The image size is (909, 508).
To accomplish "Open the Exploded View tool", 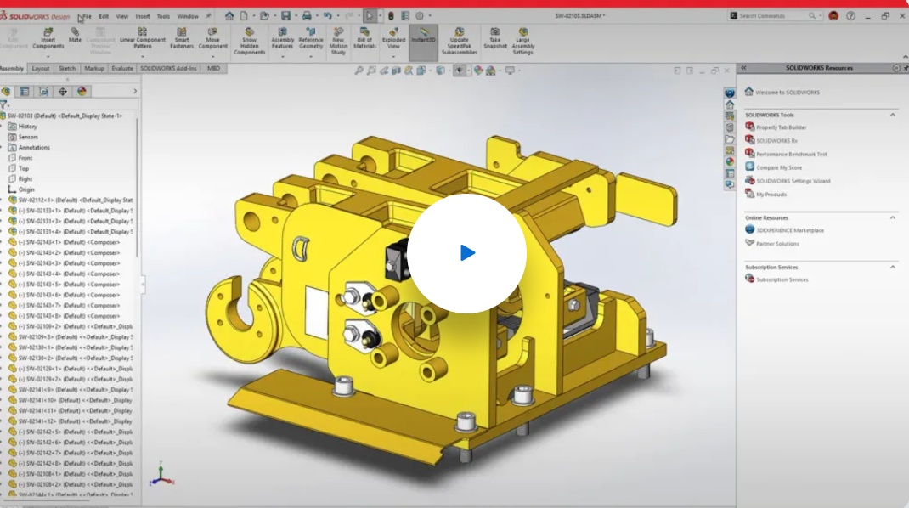I will pos(393,39).
